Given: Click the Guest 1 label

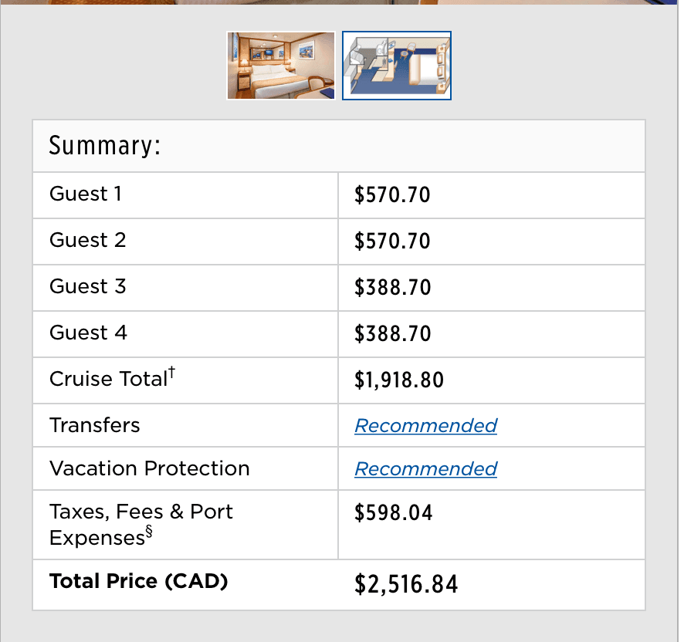Looking at the screenshot, I should click(86, 194).
